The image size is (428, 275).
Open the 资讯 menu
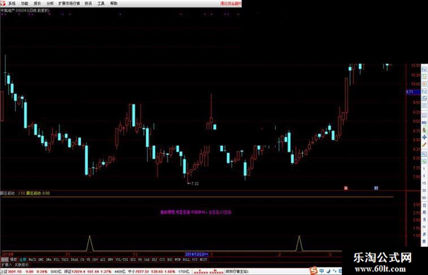click(88, 4)
